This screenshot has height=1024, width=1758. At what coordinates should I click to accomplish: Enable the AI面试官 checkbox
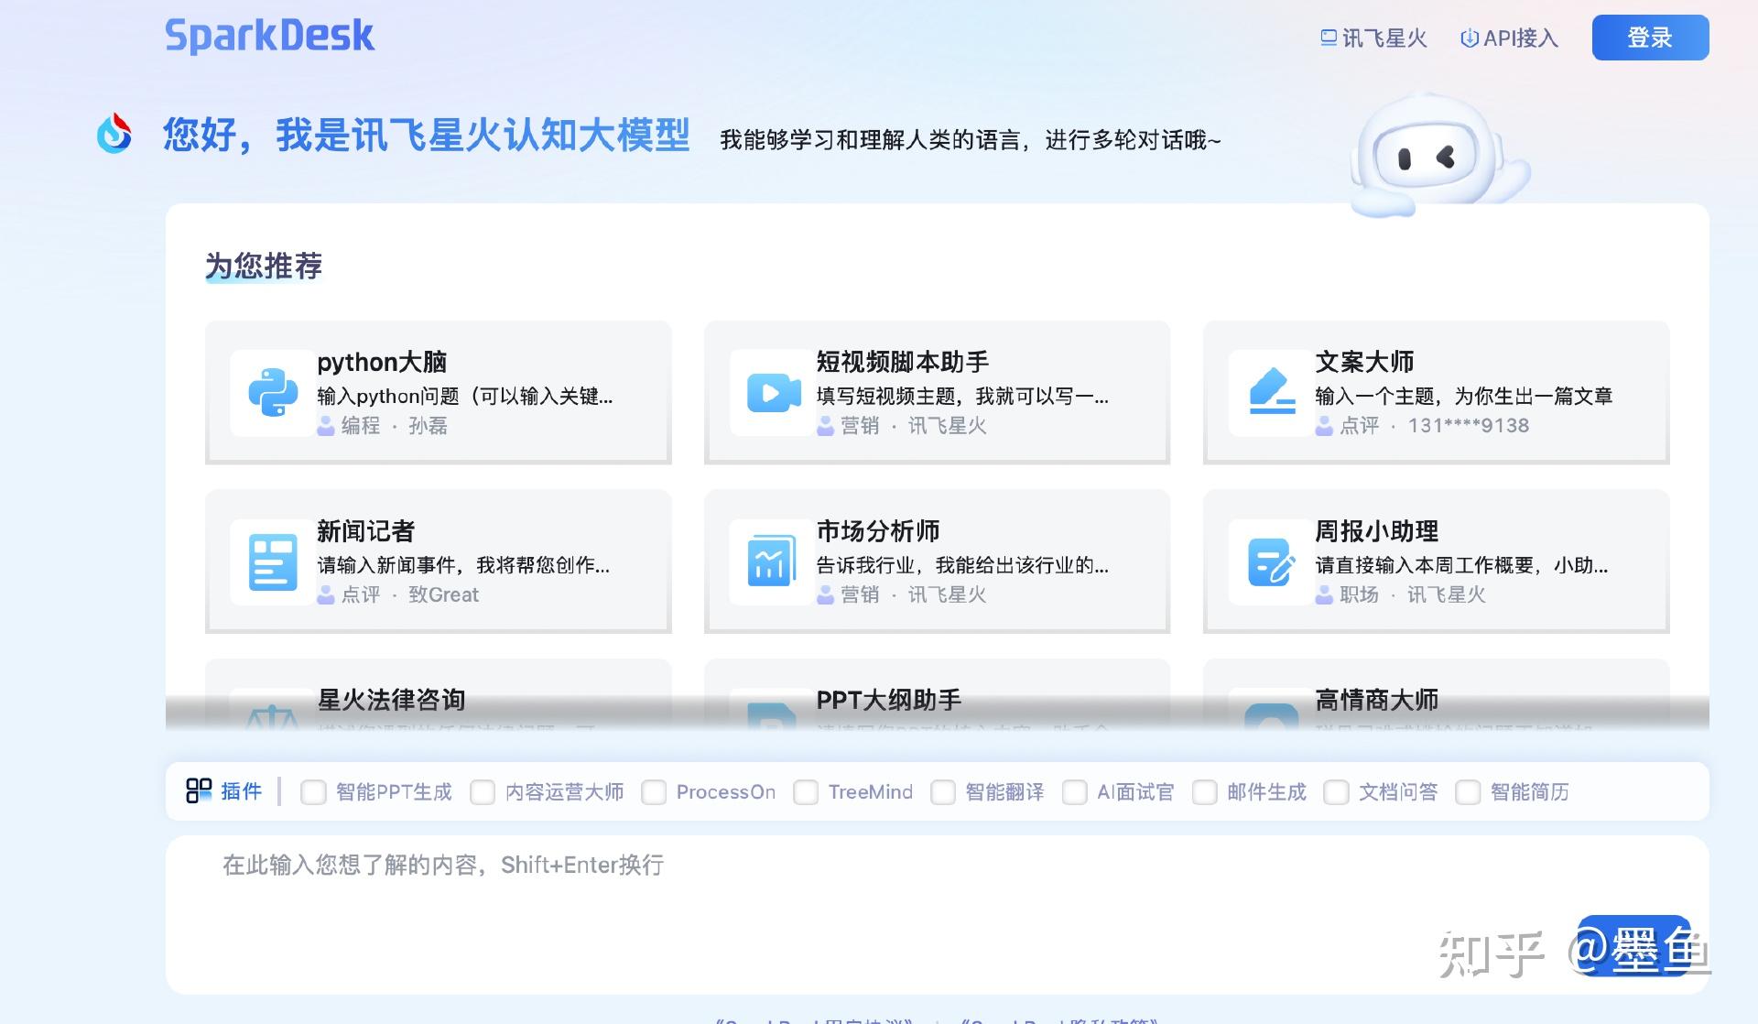point(1075,792)
